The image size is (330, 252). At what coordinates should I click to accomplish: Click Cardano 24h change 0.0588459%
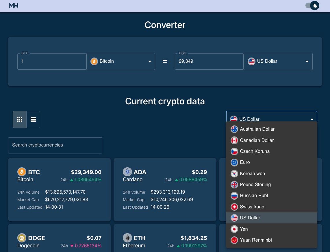pos(193,179)
